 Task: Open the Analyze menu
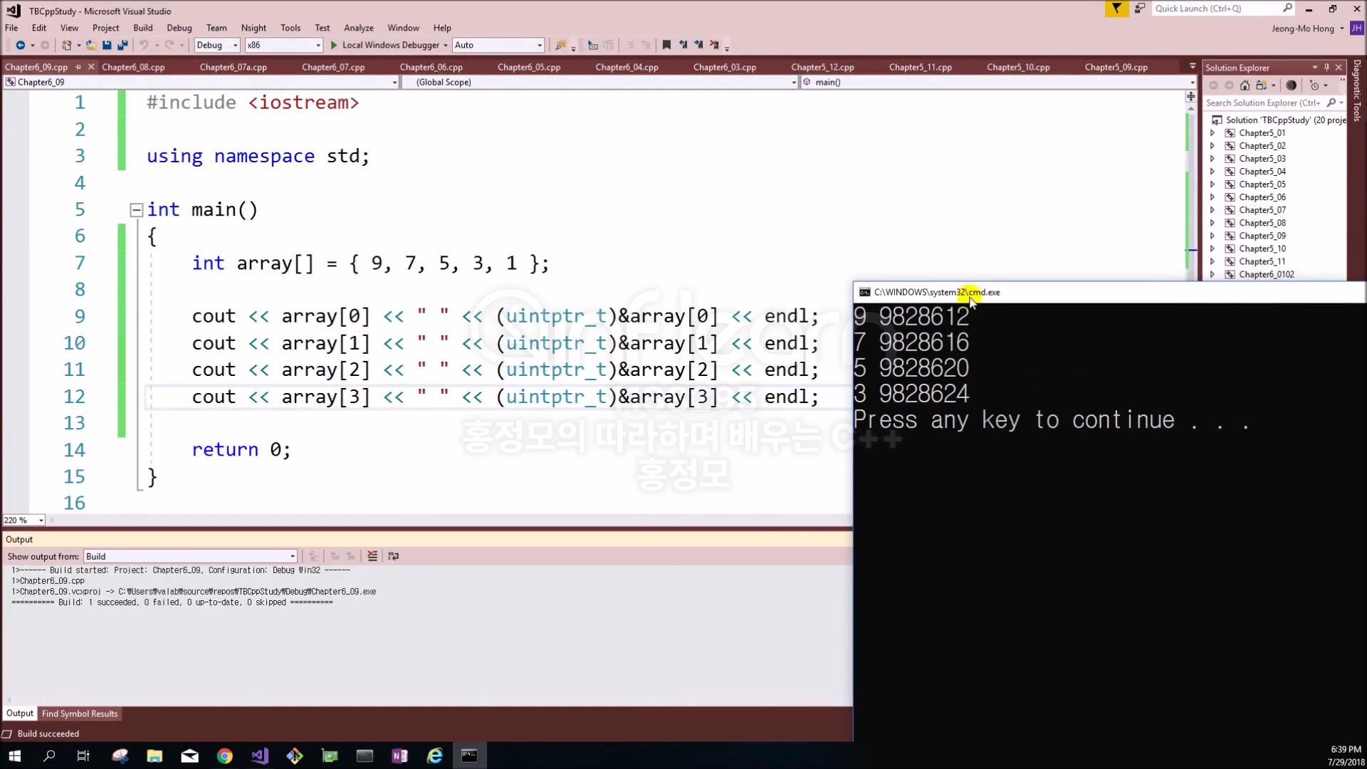pos(358,28)
